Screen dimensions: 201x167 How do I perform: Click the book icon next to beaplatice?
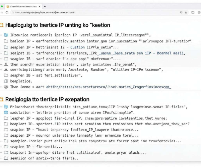pyautogui.click(x=6, y=81)
